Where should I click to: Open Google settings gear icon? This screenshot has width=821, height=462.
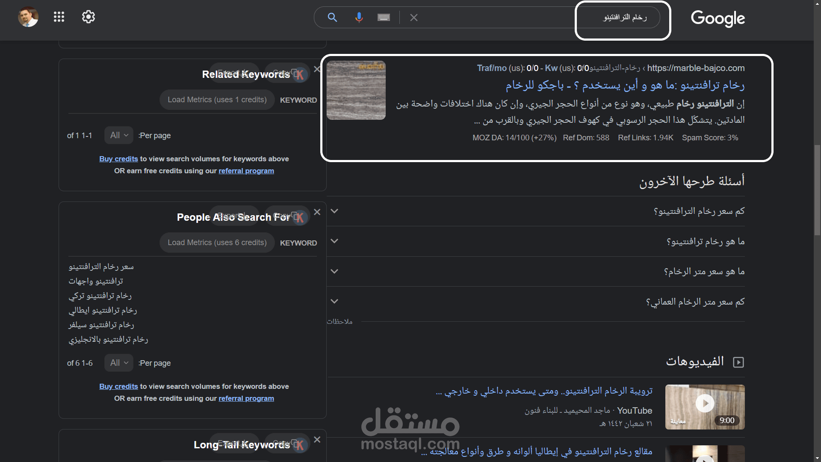tap(88, 17)
